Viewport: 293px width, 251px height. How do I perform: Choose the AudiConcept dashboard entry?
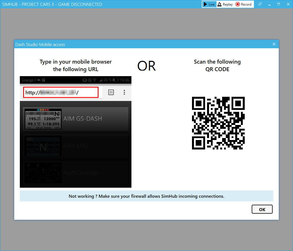43,173
